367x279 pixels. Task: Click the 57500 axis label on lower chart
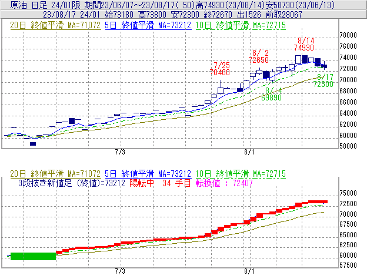348,265
